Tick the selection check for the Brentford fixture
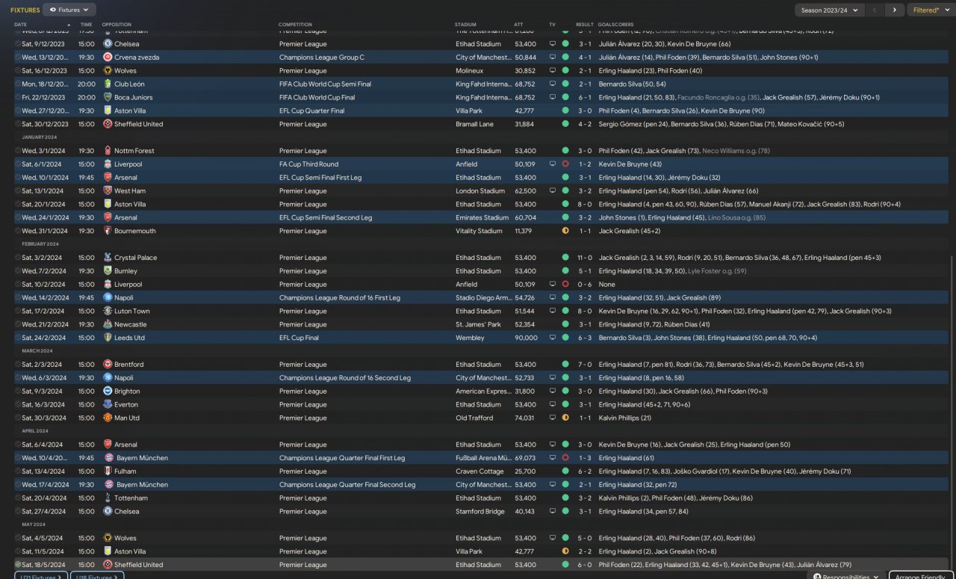This screenshot has height=579, width=956. click(x=18, y=365)
